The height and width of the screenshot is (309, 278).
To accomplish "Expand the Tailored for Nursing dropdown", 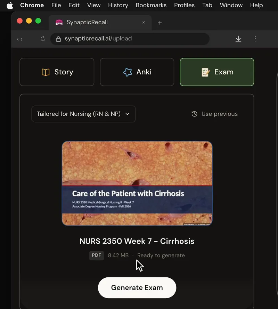I will (x=83, y=114).
